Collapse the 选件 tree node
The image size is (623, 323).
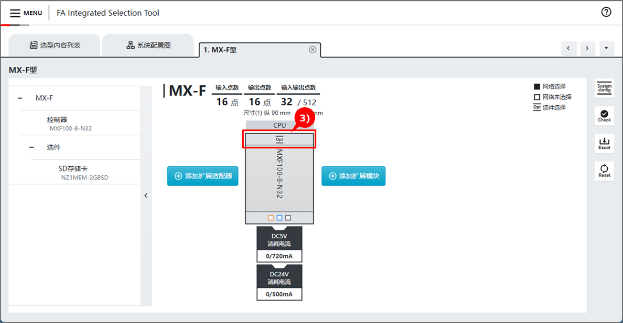point(32,147)
